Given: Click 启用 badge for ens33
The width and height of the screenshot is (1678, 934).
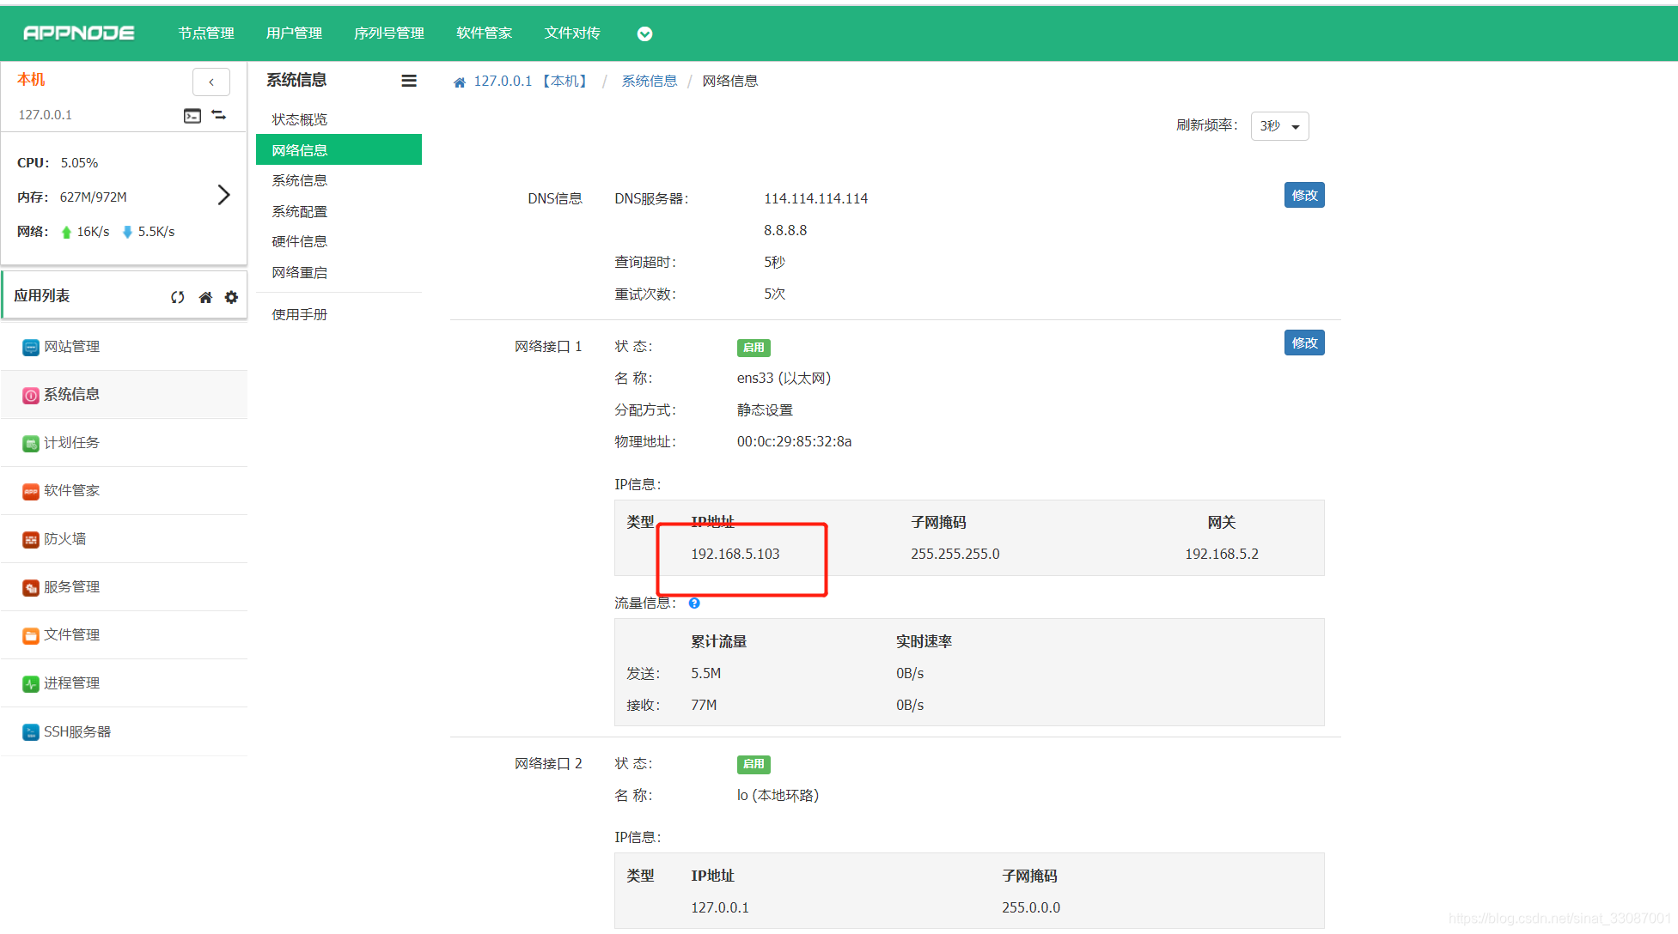Looking at the screenshot, I should click(754, 348).
